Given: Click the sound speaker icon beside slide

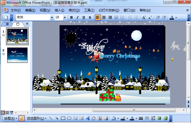Looking at the screenshot, I should pos(172,59).
